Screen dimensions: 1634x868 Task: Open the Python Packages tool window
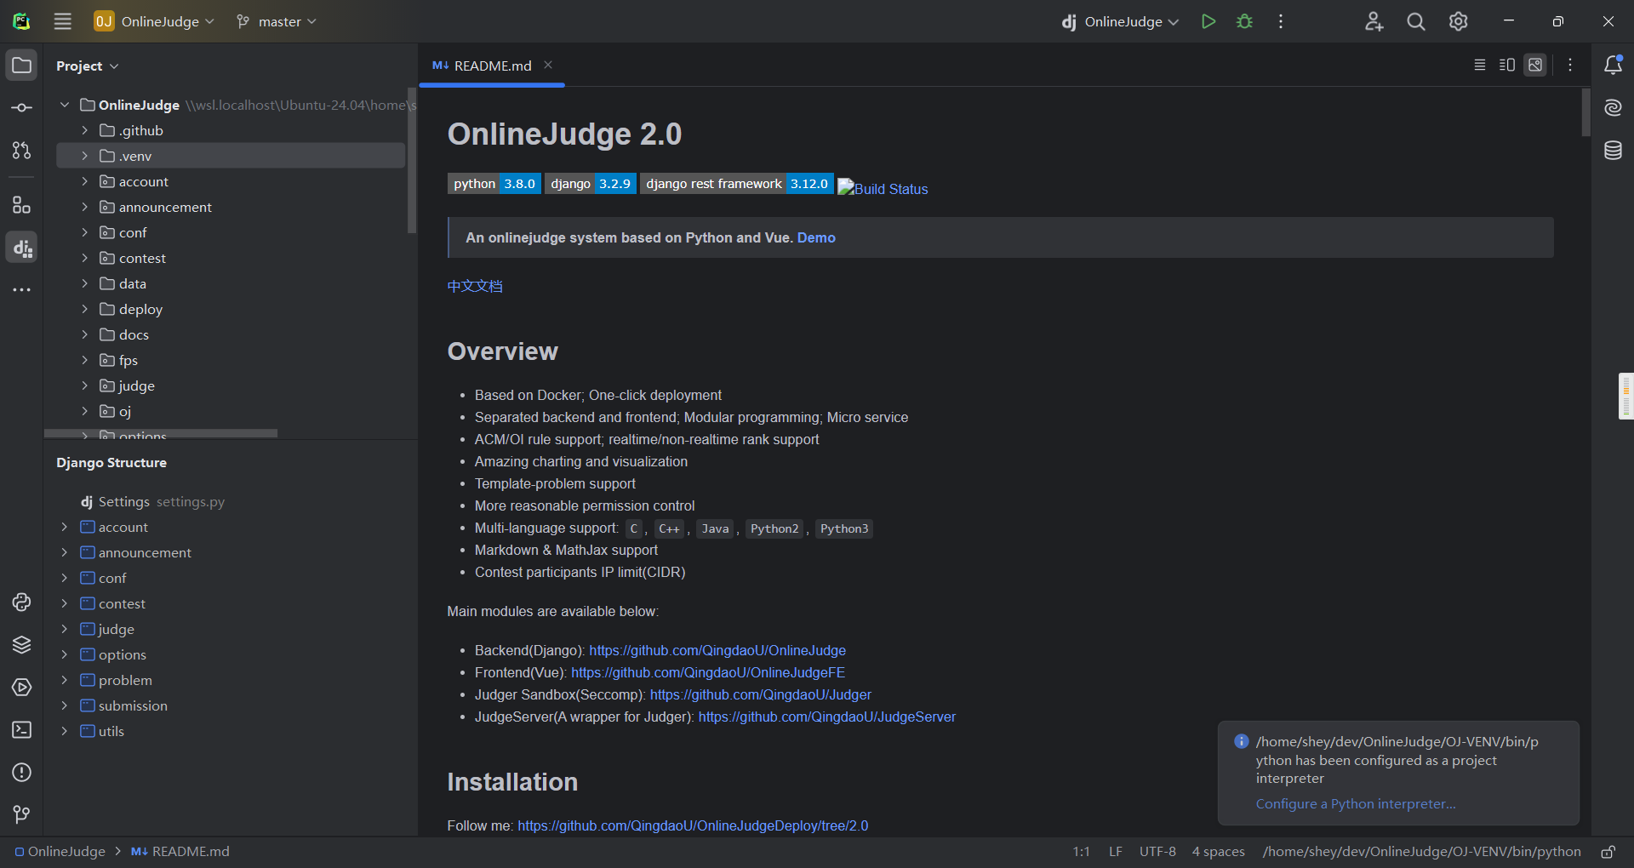(22, 645)
